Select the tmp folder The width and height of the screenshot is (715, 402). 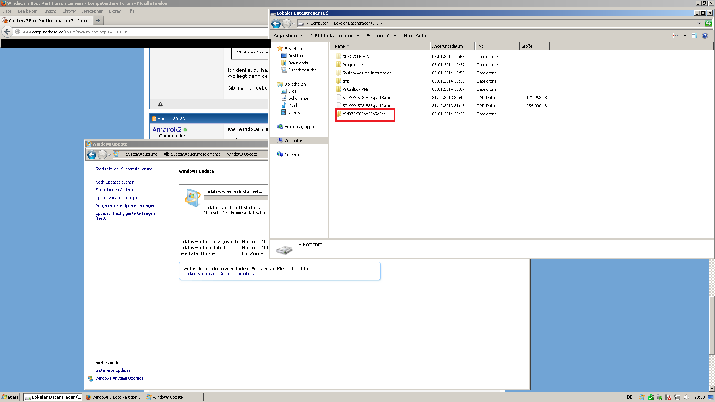click(x=346, y=81)
